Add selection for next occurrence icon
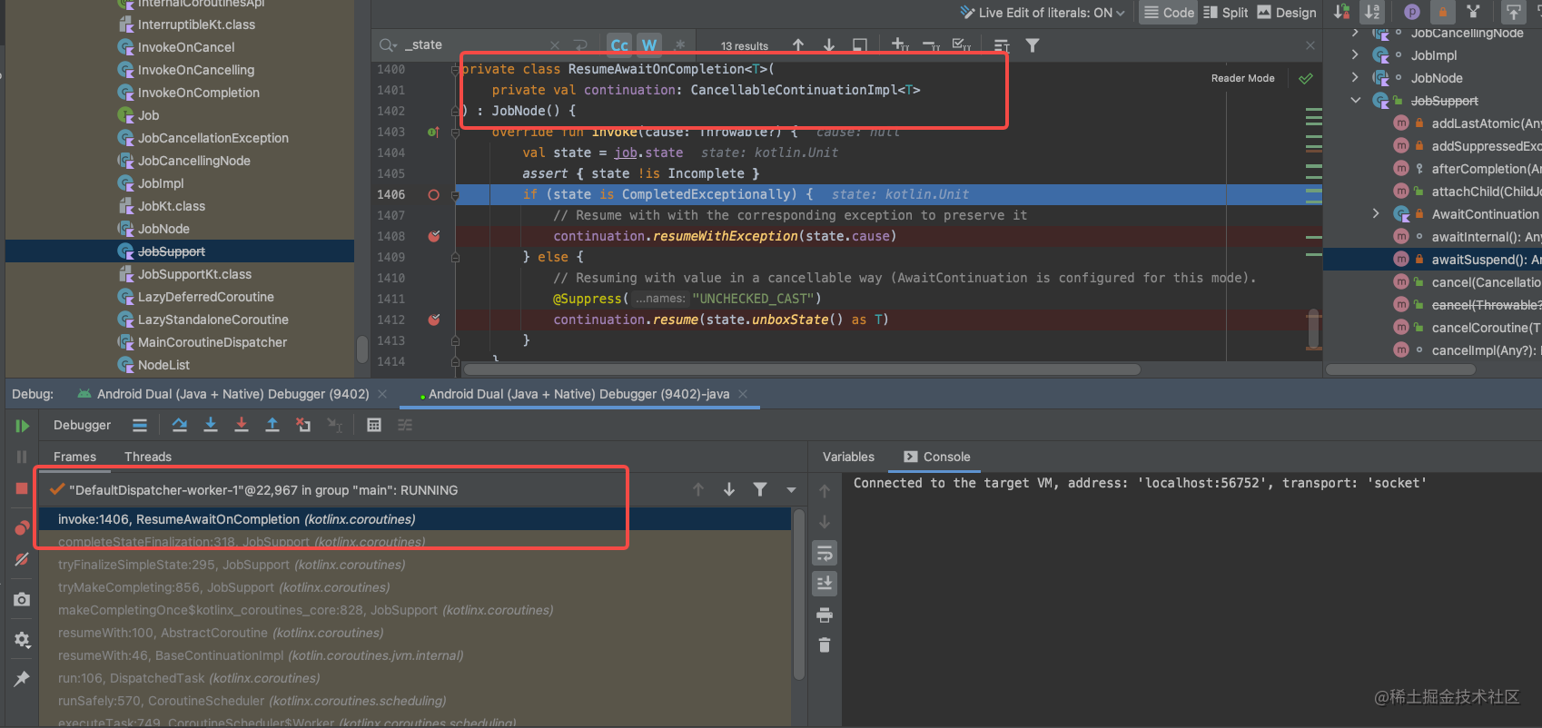 point(900,44)
